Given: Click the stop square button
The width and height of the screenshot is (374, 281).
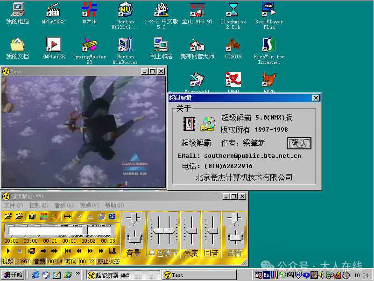Looking at the screenshot, I should (20, 251).
